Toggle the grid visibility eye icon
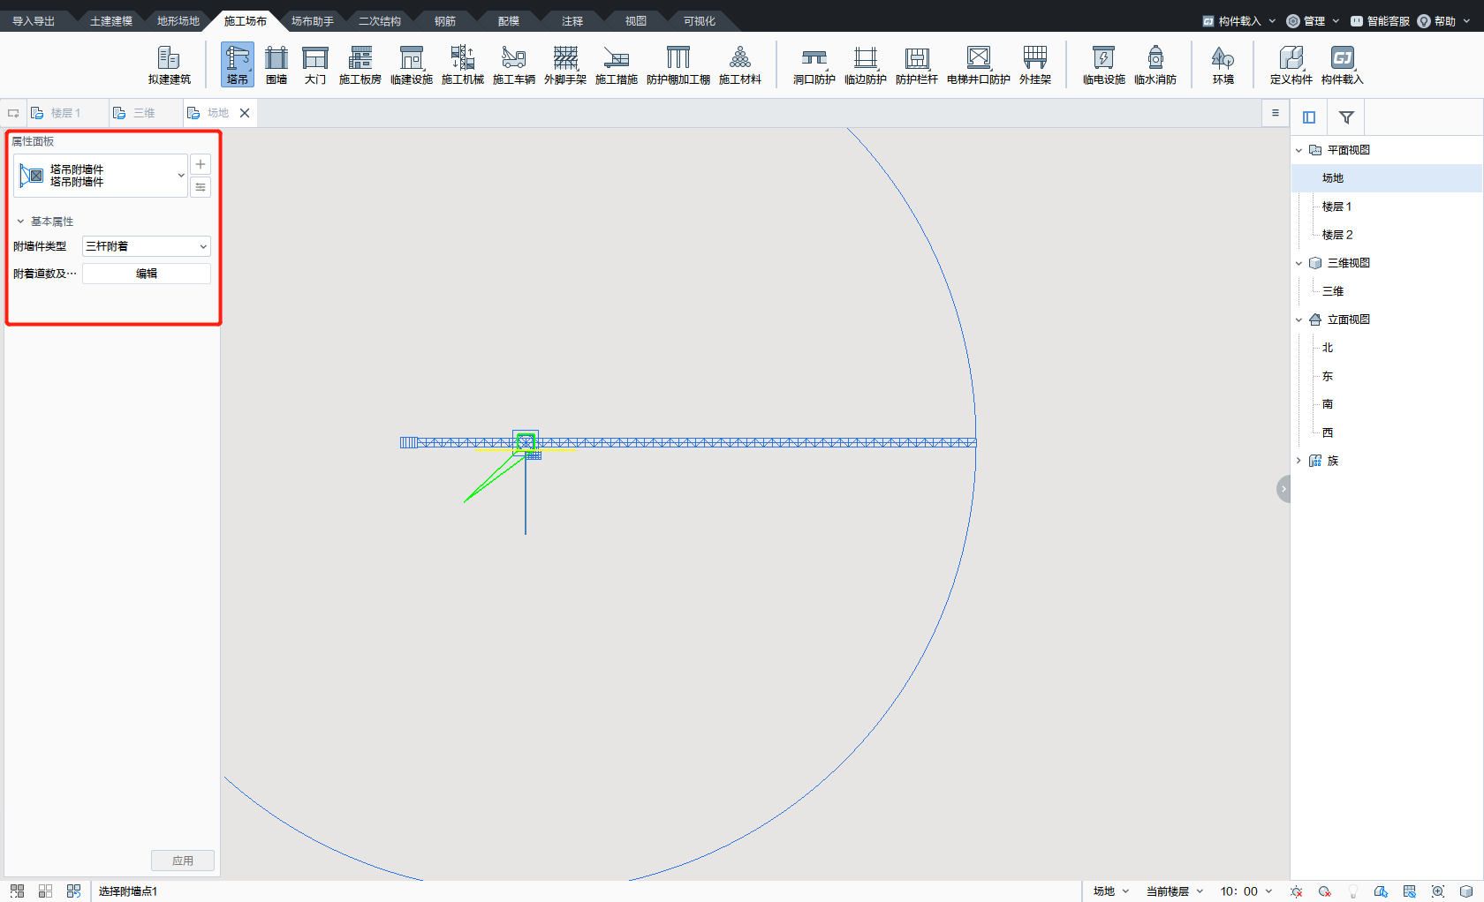This screenshot has width=1484, height=902. [1409, 891]
